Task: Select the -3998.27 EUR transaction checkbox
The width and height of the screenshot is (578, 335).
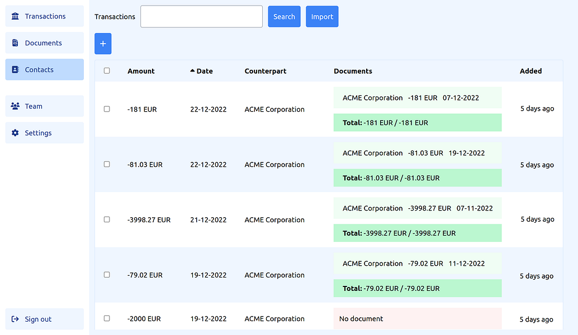Action: tap(107, 219)
